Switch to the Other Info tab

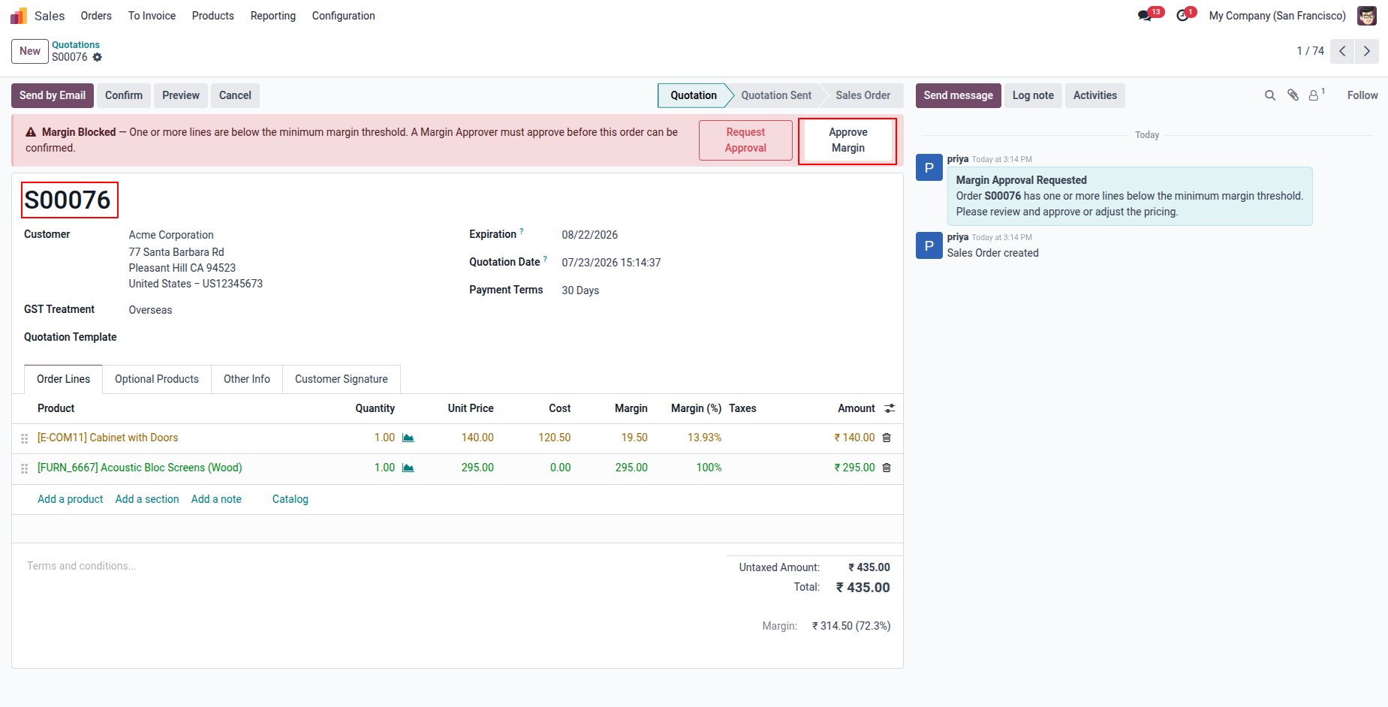click(x=247, y=379)
